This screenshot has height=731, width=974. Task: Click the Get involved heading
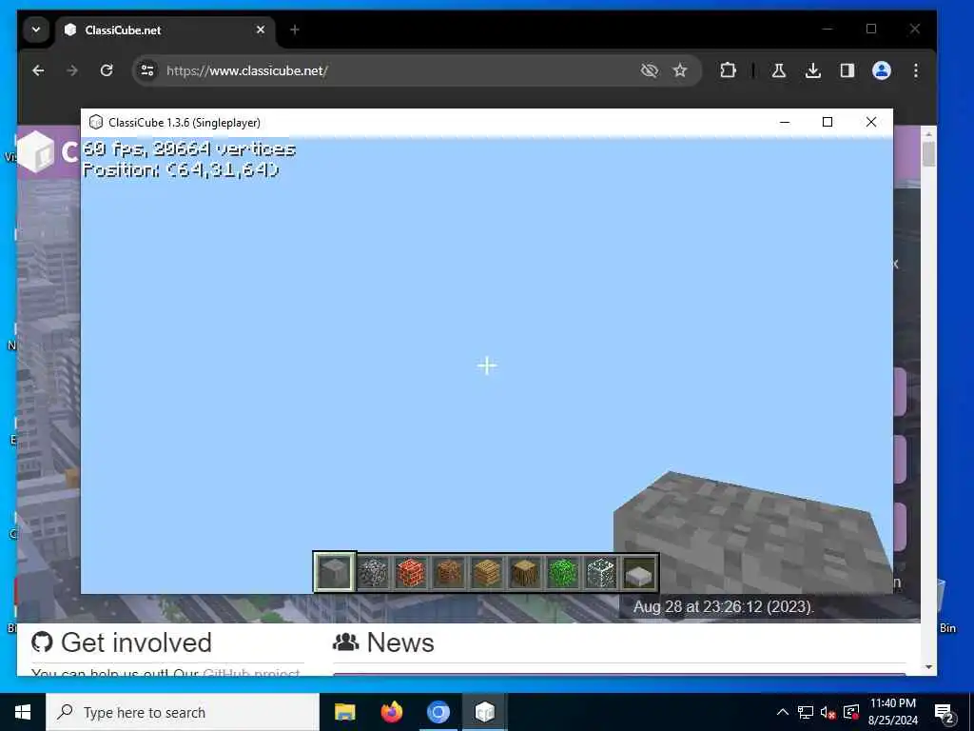136,642
